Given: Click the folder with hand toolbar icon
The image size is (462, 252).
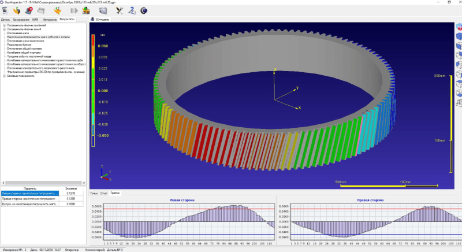Looking at the screenshot, I should (x=58, y=10).
